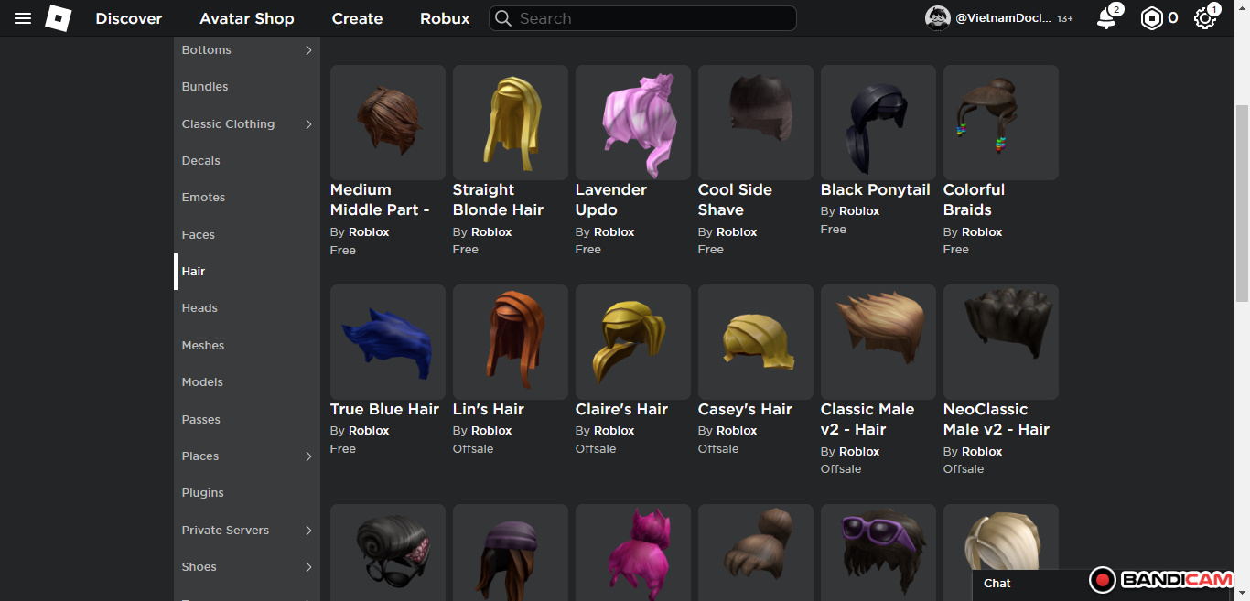Click Roblox creator link under Black Ponytail

pos(859,211)
